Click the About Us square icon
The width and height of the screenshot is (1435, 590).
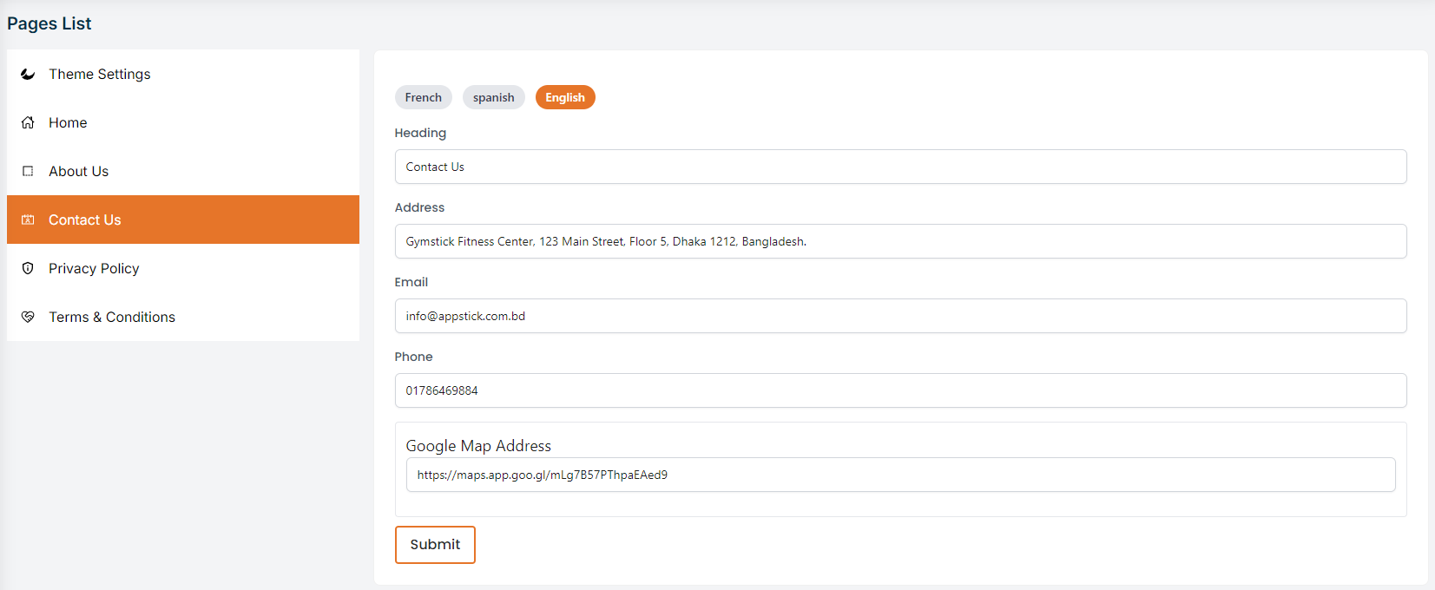[28, 171]
